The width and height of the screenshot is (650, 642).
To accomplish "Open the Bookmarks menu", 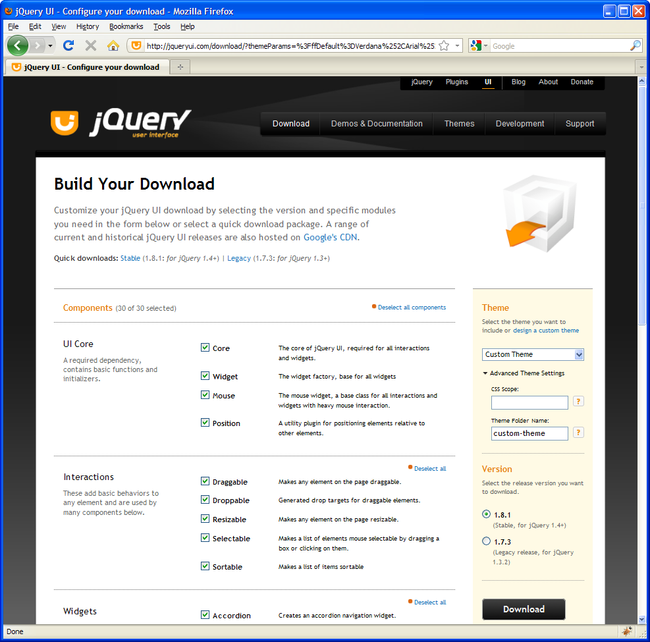I will tap(126, 26).
